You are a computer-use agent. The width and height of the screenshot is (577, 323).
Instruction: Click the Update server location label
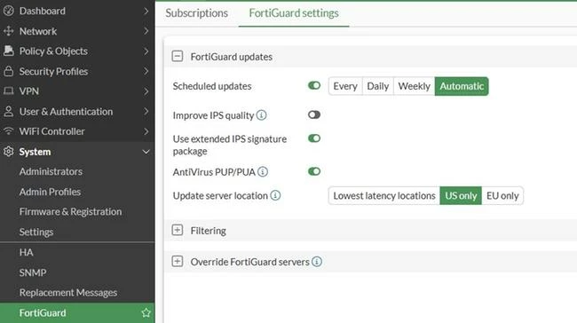click(220, 196)
